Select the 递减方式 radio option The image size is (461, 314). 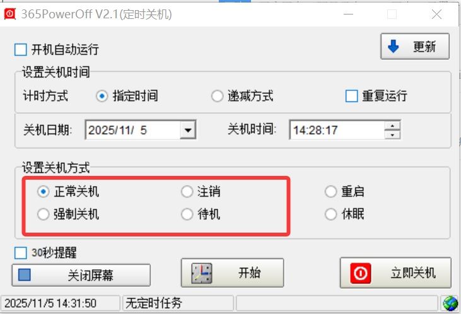pyautogui.click(x=218, y=96)
